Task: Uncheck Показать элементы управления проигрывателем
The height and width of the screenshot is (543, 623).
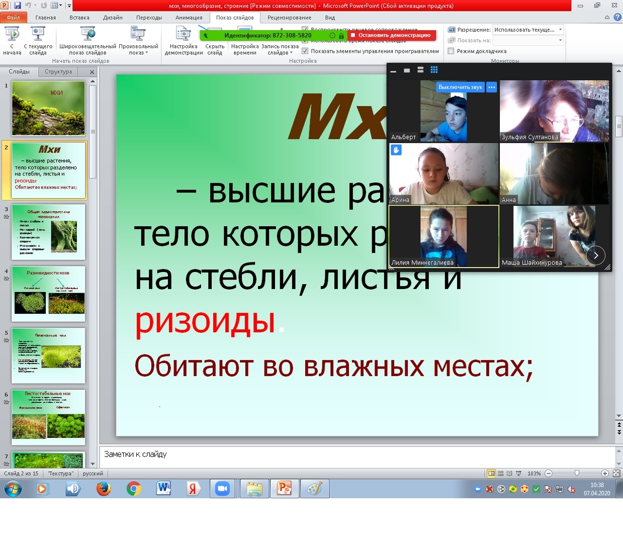Action: coord(305,51)
